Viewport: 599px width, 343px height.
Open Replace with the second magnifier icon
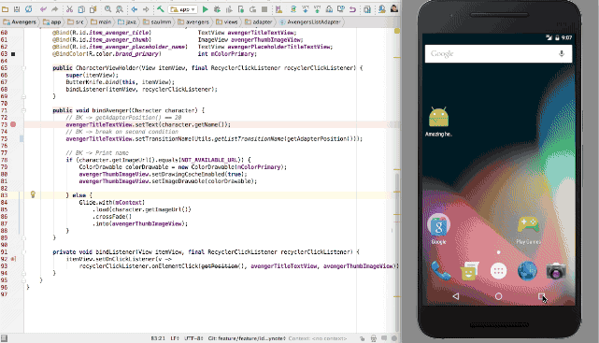click(120, 9)
